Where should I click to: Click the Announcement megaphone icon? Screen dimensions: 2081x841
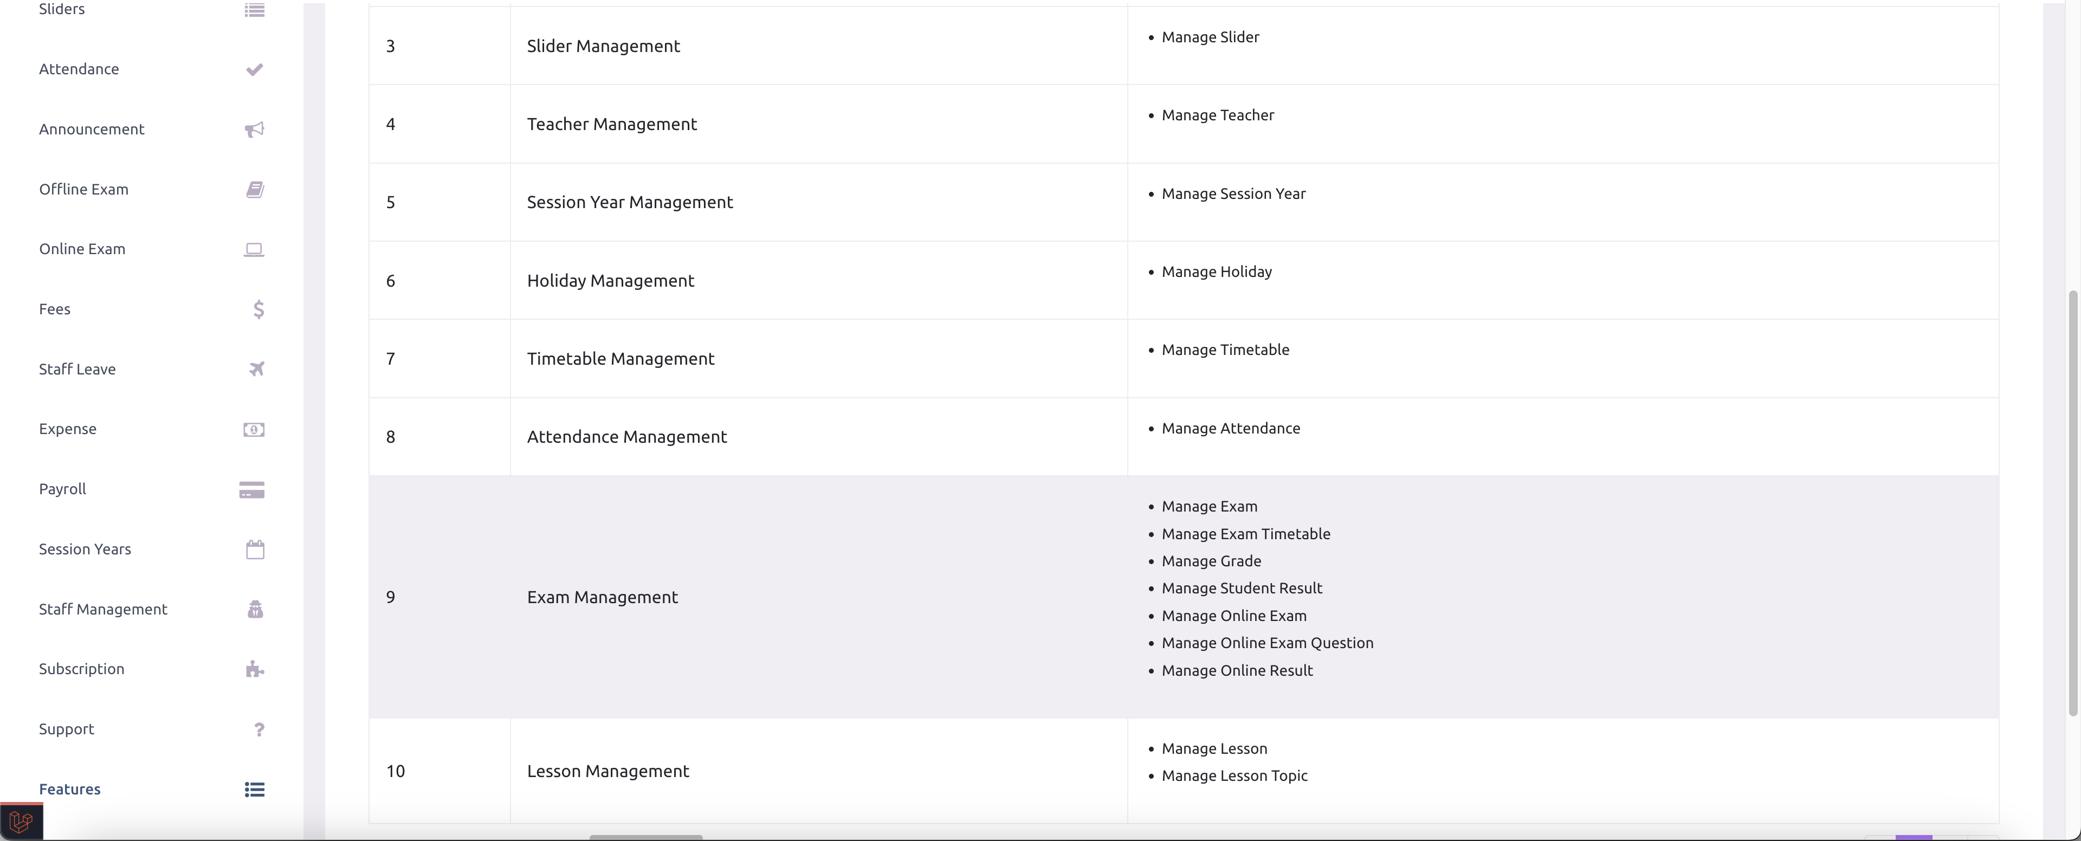coord(255,130)
